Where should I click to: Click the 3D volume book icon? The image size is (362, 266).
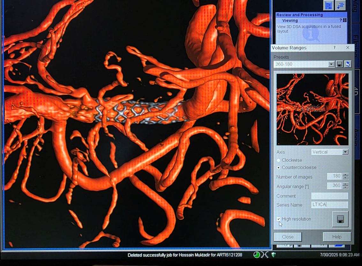coord(328,5)
